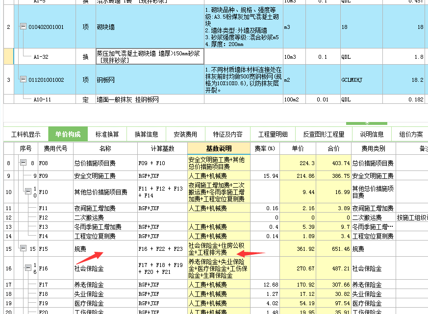
Task: Click the 计算基数 column header
Action: (162, 148)
